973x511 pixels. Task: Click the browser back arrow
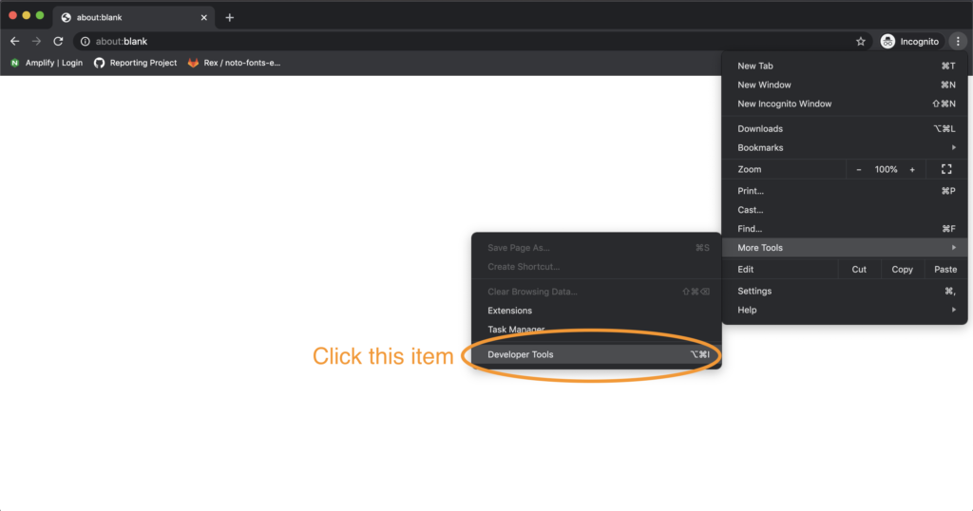(14, 42)
